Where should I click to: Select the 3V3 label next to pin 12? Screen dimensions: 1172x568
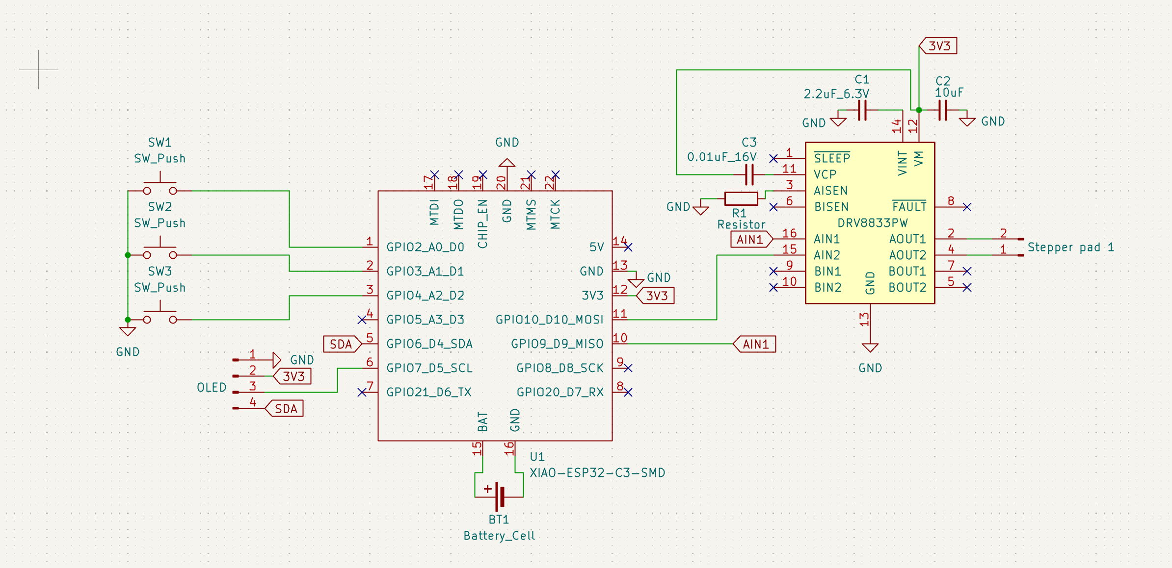coord(658,296)
